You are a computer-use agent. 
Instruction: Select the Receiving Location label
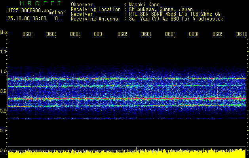[96, 9]
